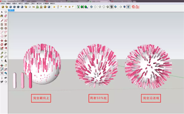Choose the pink Eraser tool
184x114 pixels.
[x=6, y=16]
